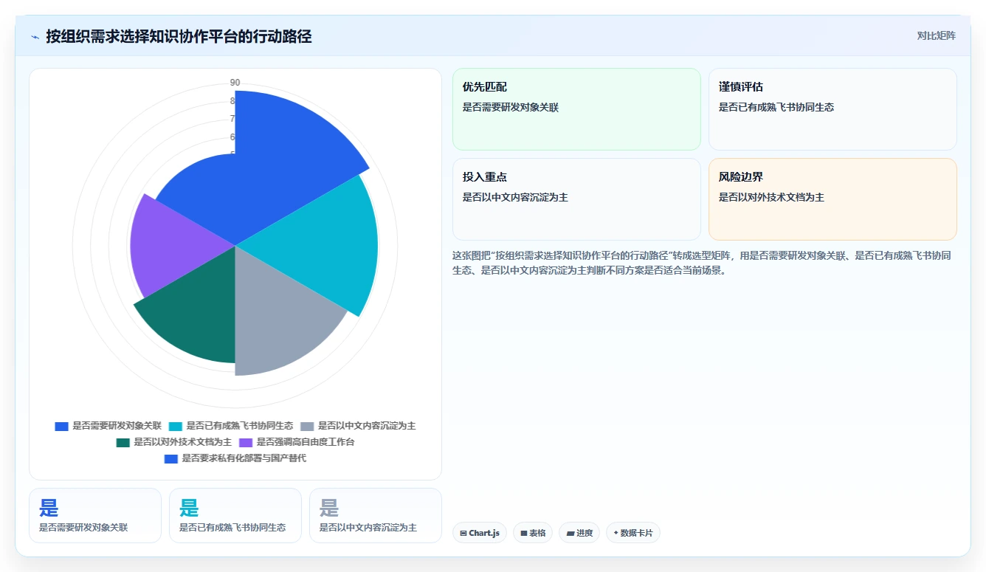Viewport: 986px width, 572px height.
Task: Select the 投入重点 matrix card
Action: [x=576, y=199]
